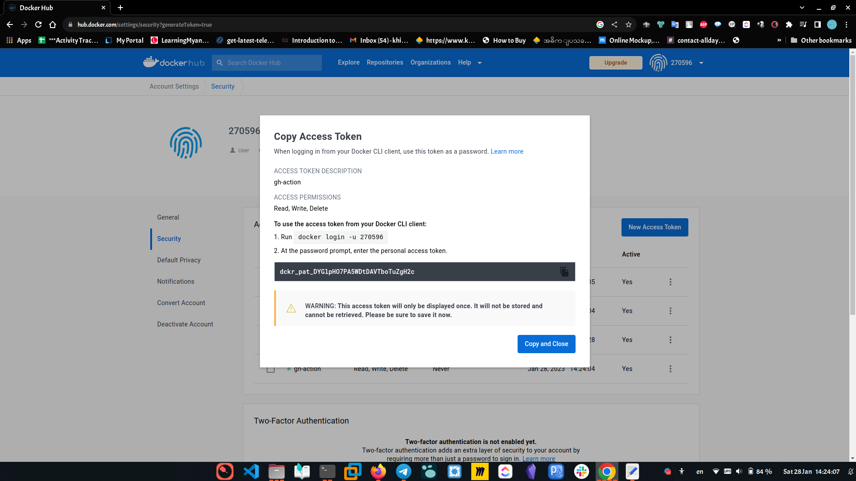The width and height of the screenshot is (856, 481).
Task: Select Convert Account in settings sidebar
Action: point(181,303)
